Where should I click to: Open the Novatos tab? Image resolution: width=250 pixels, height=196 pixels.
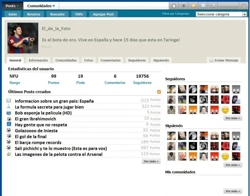pos(34,14)
